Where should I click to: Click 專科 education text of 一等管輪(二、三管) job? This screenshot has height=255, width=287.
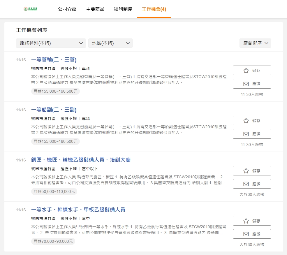[x=86, y=68]
